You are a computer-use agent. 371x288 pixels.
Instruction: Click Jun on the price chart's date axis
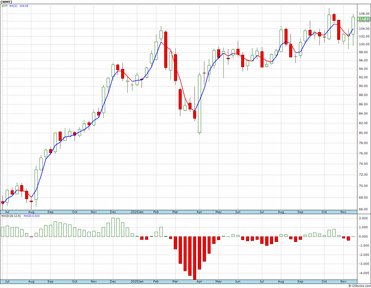coord(238,212)
